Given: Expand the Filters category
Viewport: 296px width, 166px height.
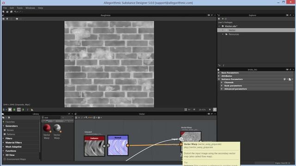Looking at the screenshot, I should click(3, 138).
